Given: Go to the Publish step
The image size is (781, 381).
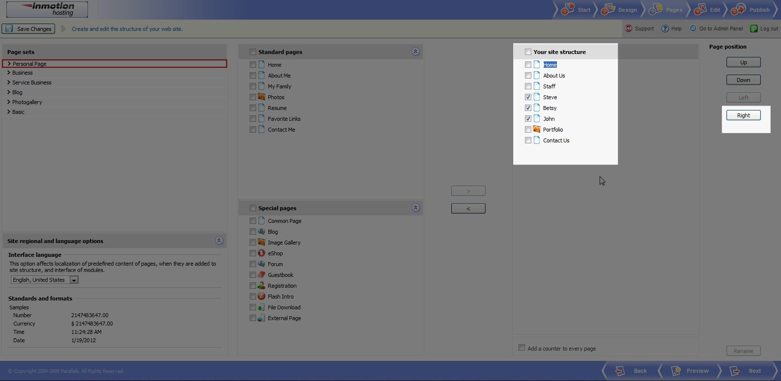Looking at the screenshot, I should pyautogui.click(x=751, y=10).
